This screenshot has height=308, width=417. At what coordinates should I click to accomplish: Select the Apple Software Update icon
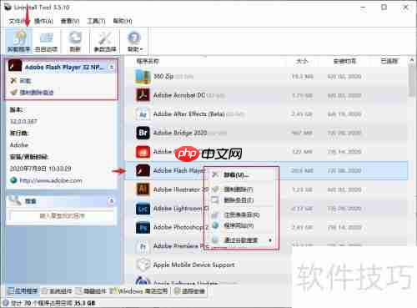point(143,280)
